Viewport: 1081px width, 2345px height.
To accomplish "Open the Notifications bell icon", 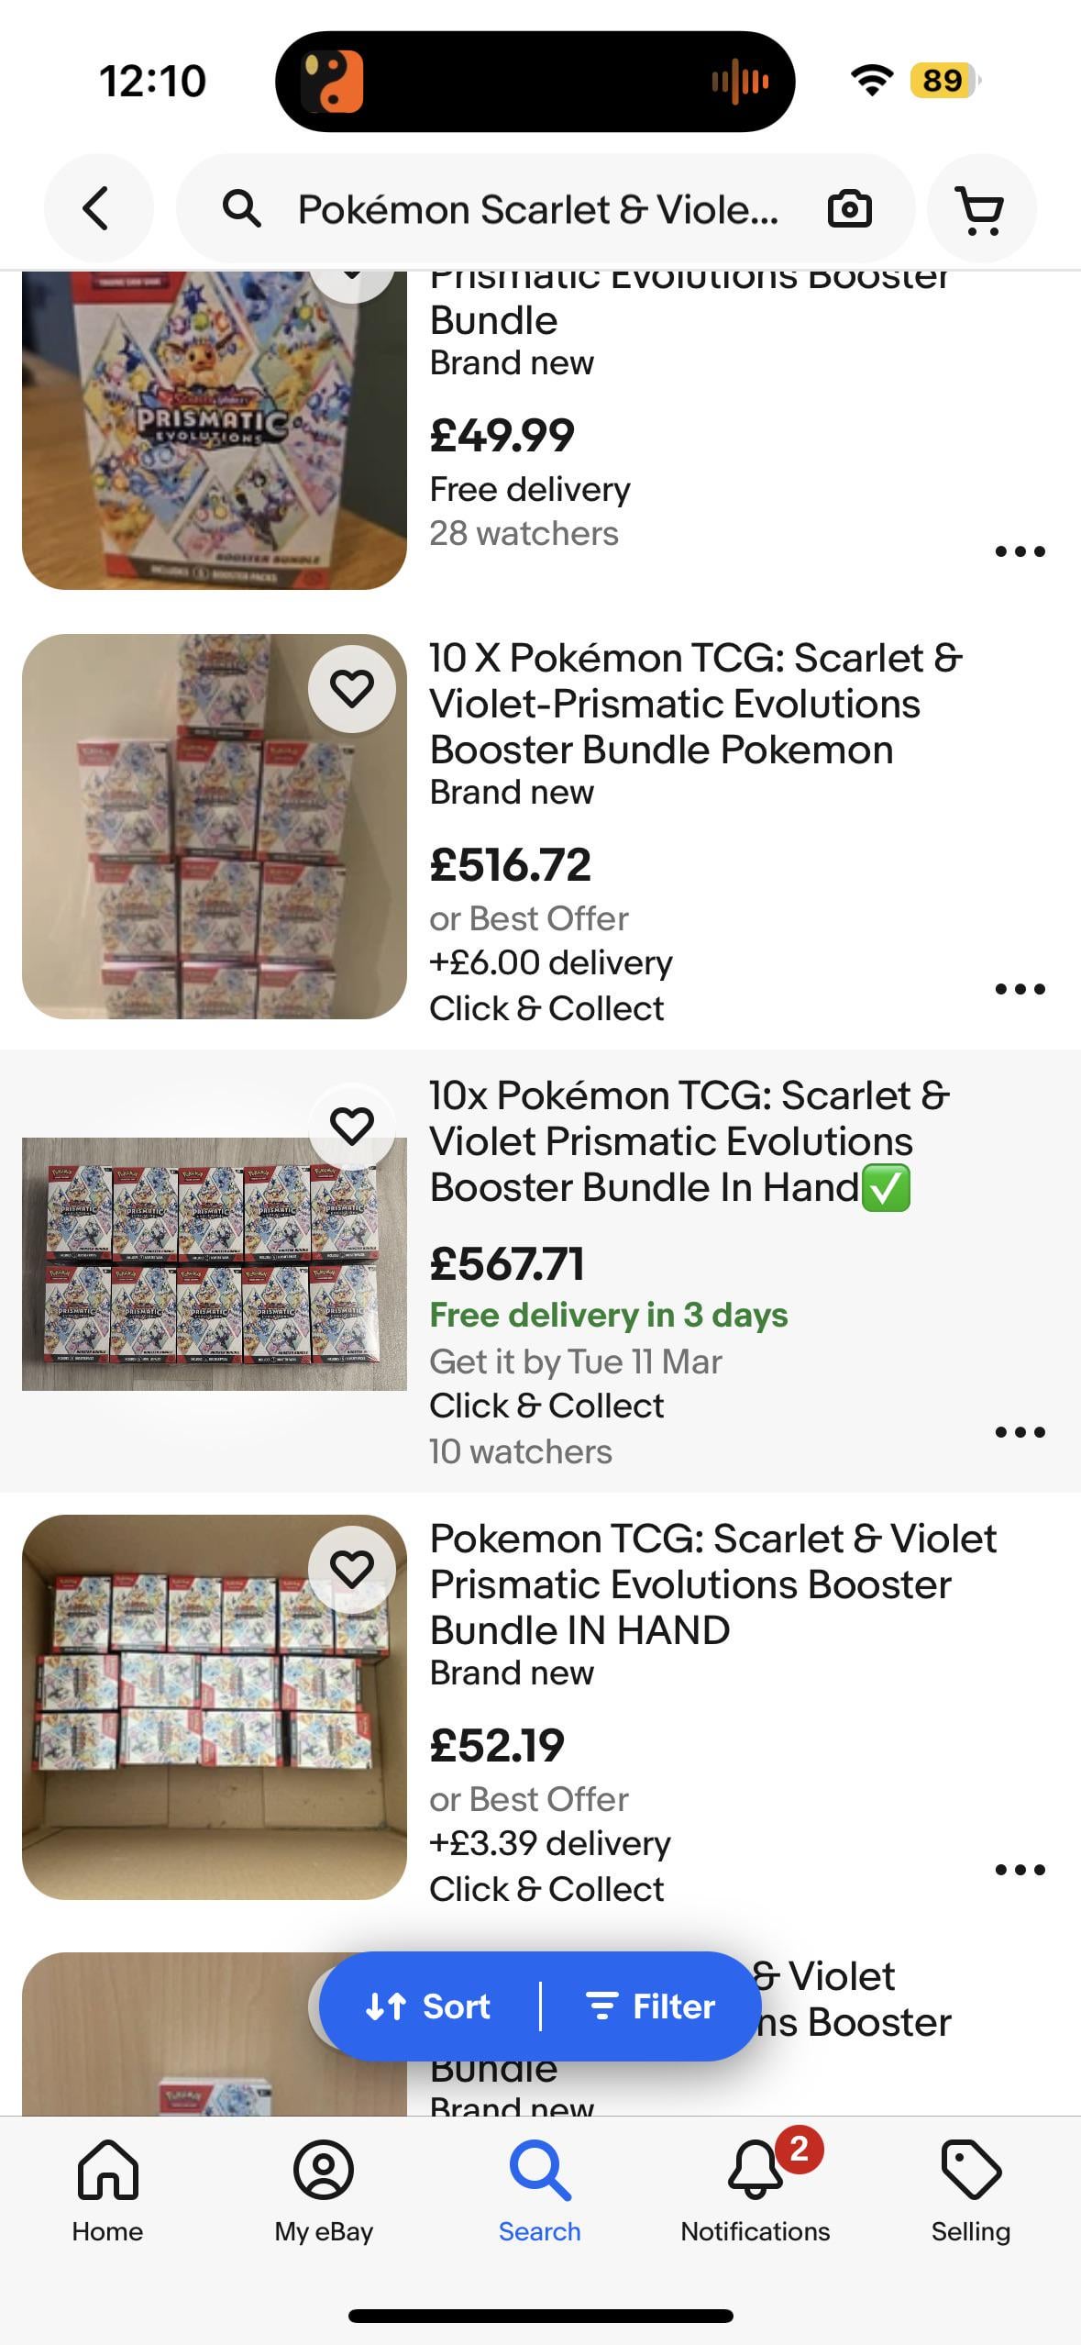I will 756,2170.
